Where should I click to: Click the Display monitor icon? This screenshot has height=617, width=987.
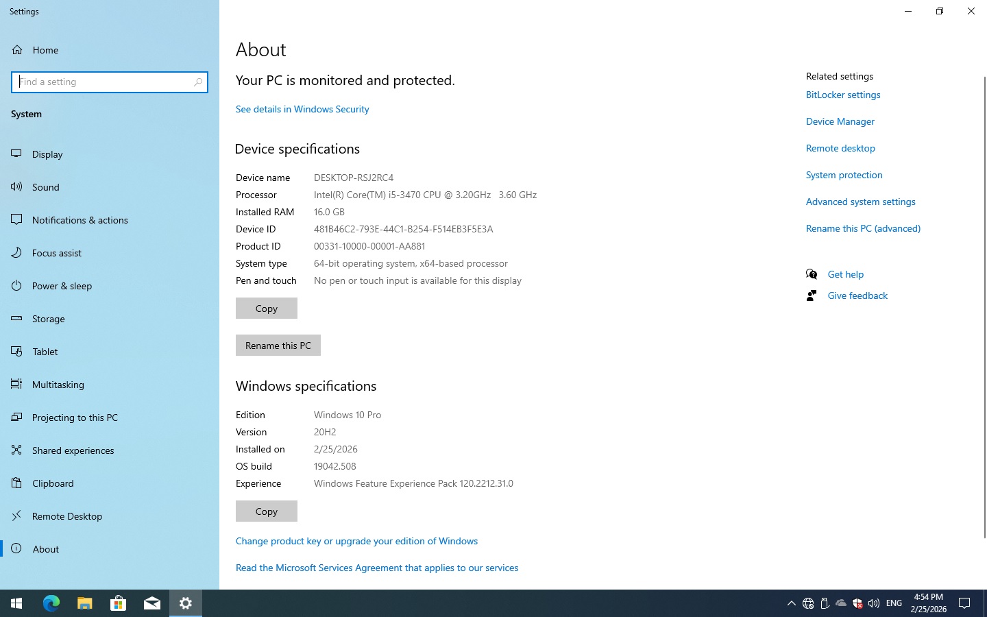click(x=16, y=154)
